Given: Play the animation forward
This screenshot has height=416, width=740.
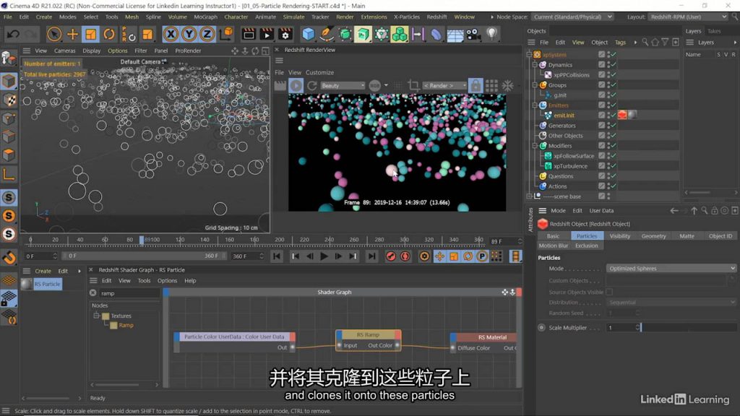Looking at the screenshot, I should (324, 256).
